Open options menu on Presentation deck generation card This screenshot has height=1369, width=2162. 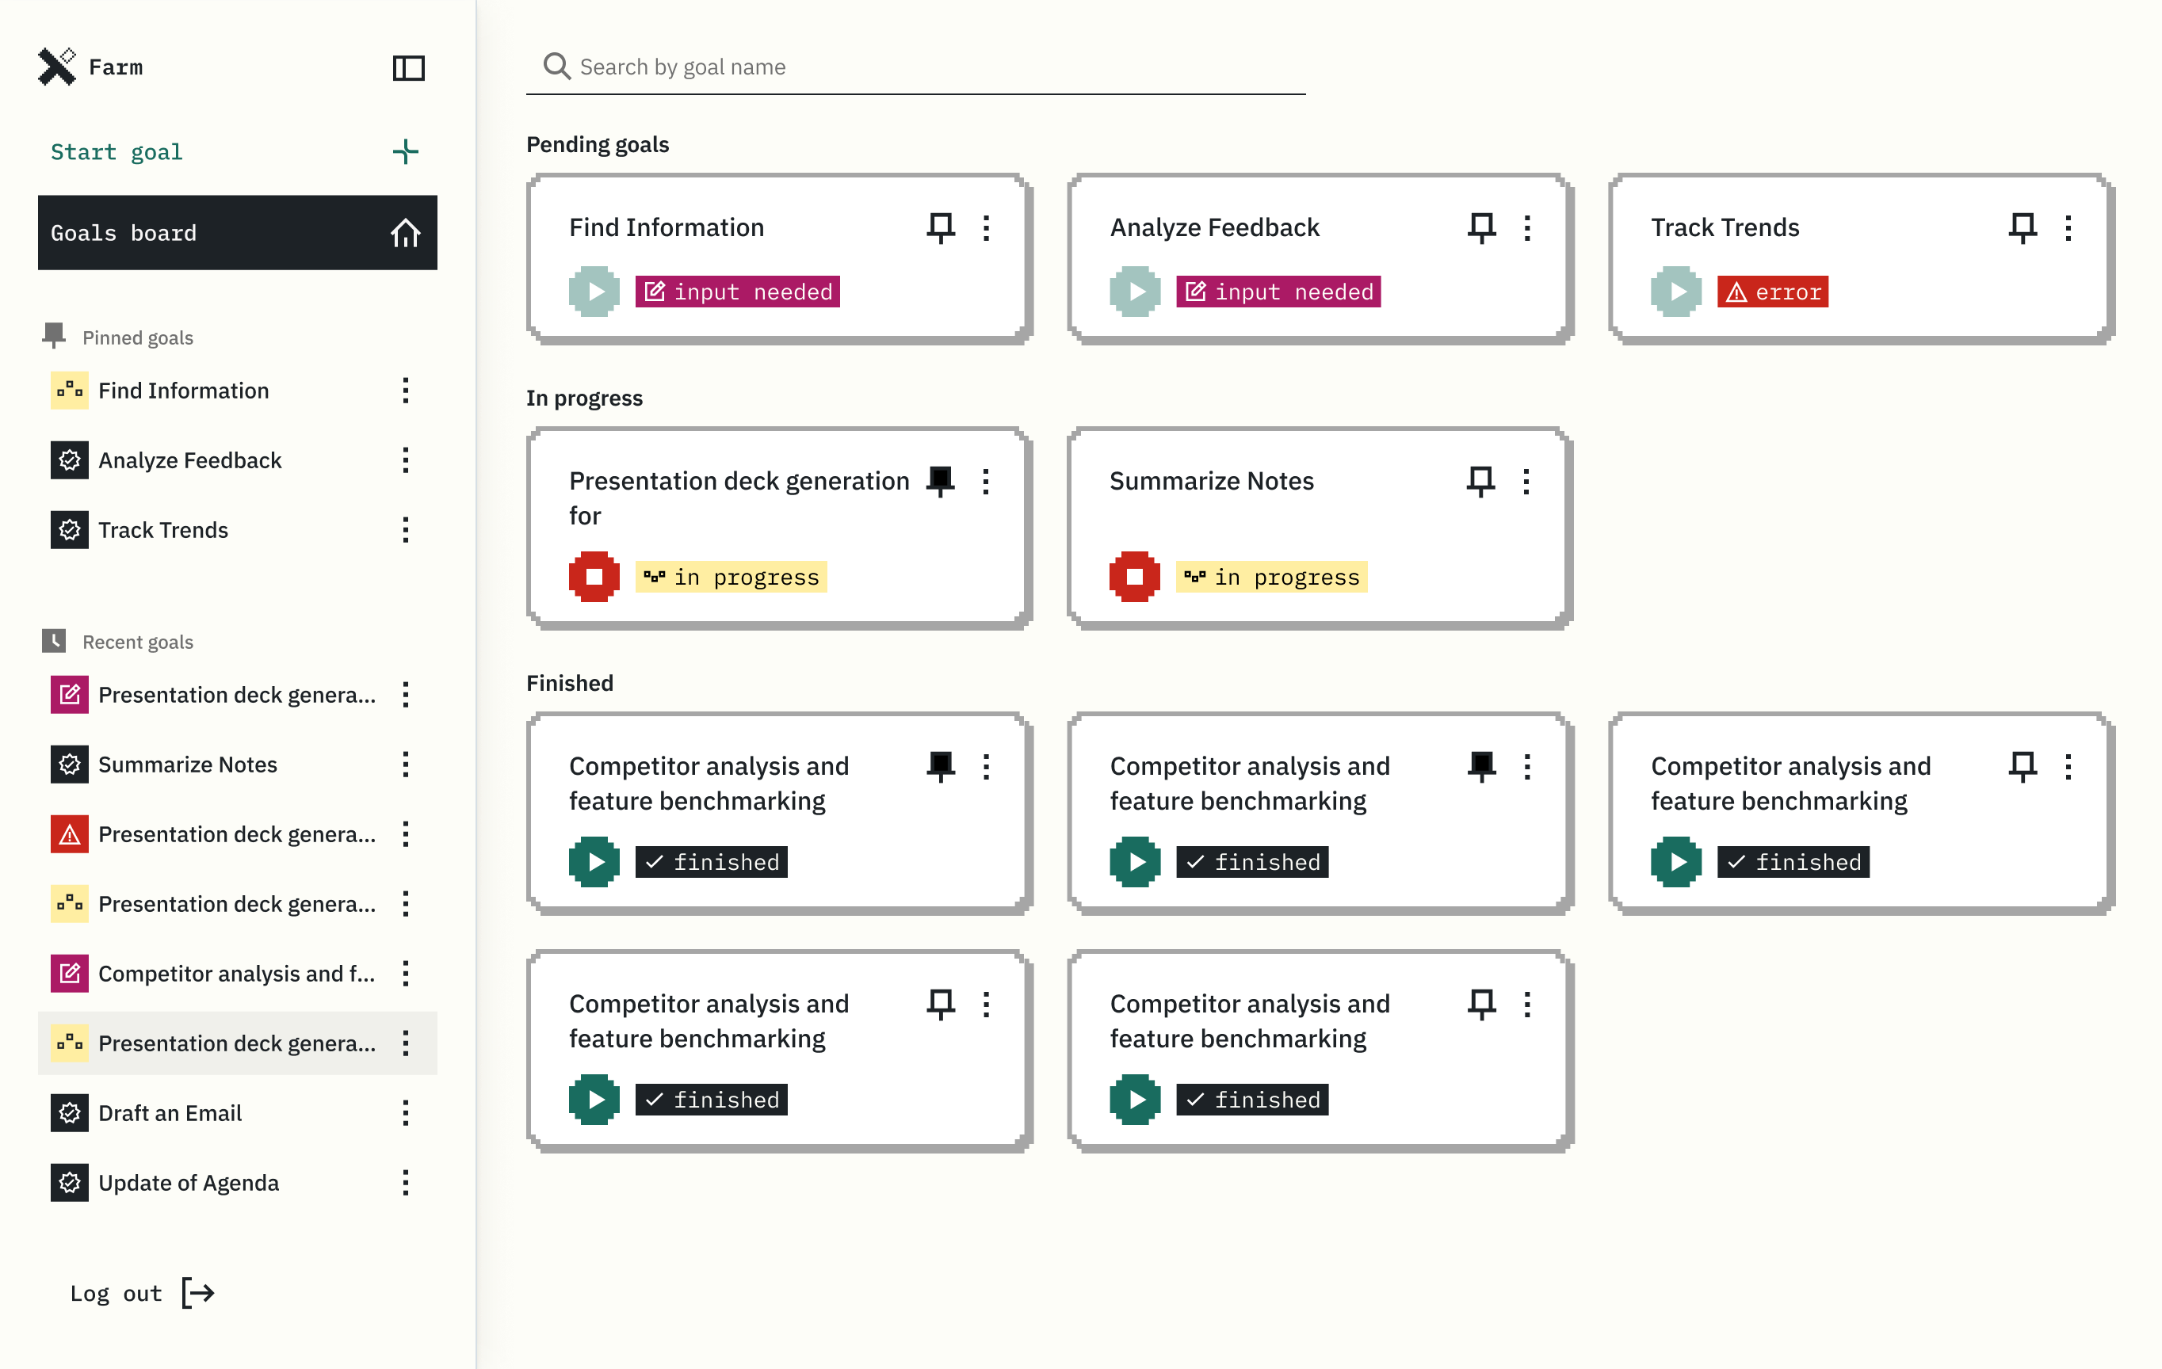(986, 482)
